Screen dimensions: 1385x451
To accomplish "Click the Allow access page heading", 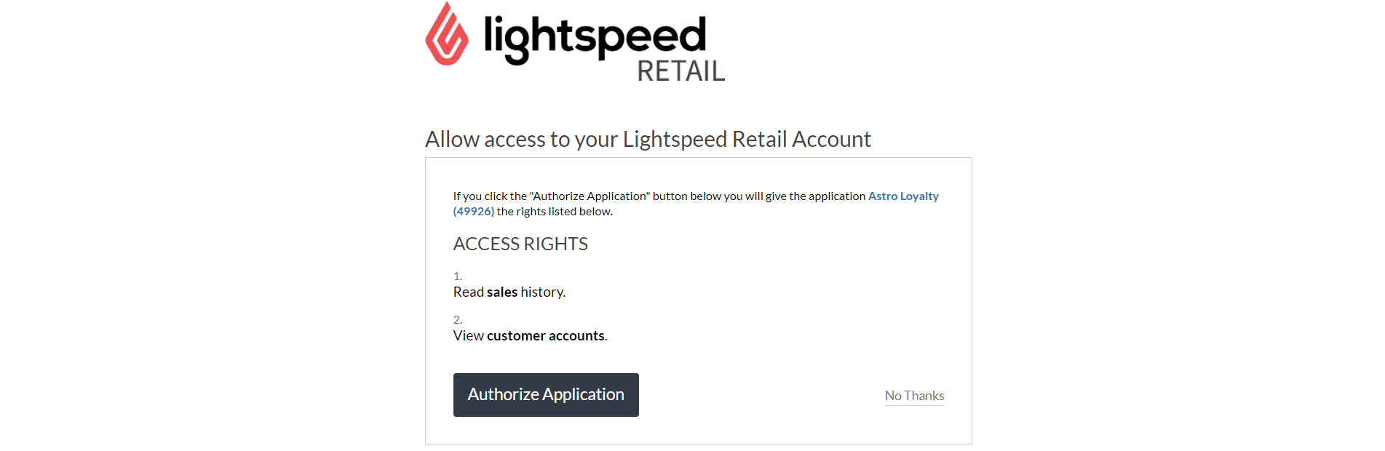I will coord(648,139).
